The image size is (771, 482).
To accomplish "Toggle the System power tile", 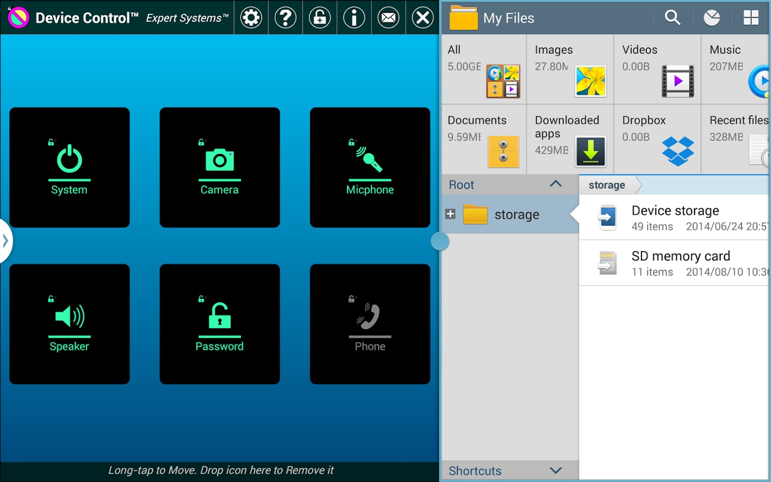I will [70, 168].
